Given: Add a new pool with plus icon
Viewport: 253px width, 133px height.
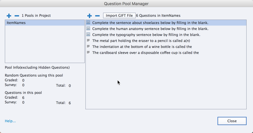Looking at the screenshot, I should (9, 15).
